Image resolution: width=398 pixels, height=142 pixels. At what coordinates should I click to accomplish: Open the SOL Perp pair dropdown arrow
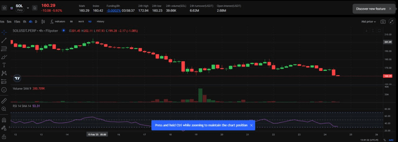[x=28, y=8]
